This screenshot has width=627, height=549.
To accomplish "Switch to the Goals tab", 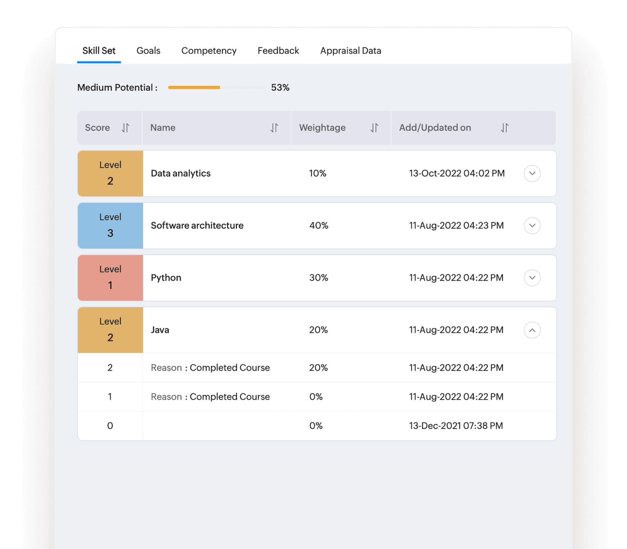I will (148, 51).
